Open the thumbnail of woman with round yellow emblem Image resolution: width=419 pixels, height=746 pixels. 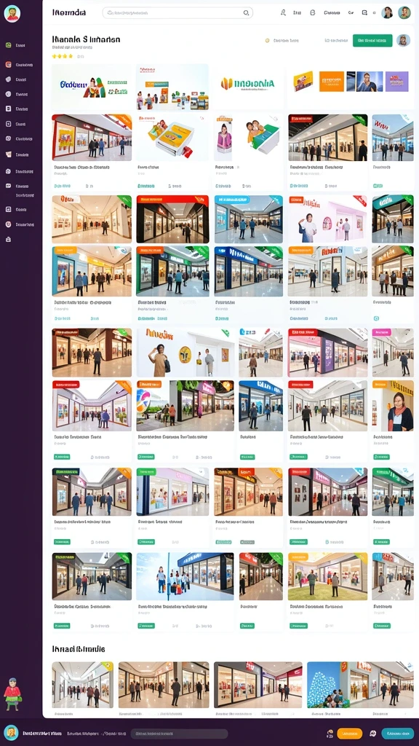(185, 353)
